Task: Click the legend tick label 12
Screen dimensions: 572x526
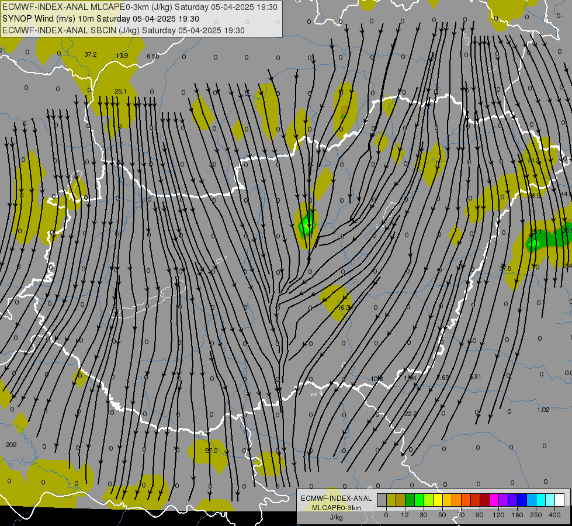Action: (404, 515)
